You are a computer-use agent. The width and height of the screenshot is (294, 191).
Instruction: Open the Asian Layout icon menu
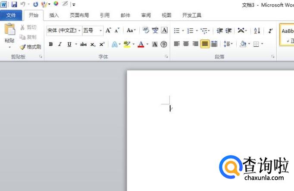coord(242,30)
